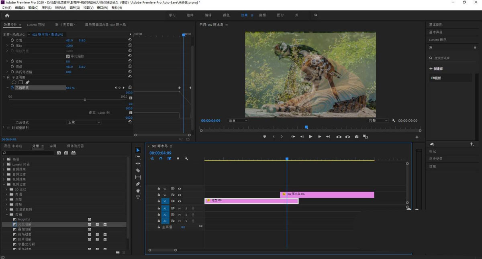
Task: Open the 文件(F) menu
Action: (x=7, y=8)
